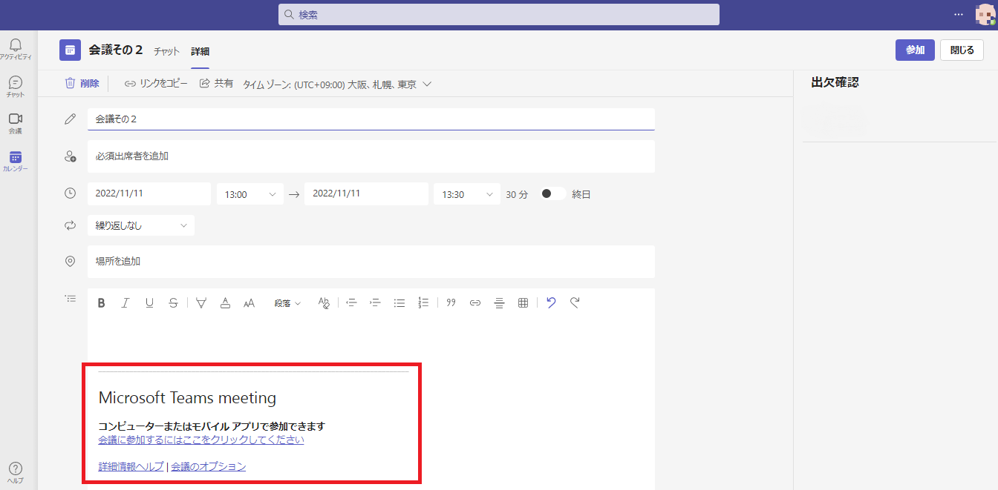Viewport: 998px width, 490px height.
Task: Click the meeting options link (会議のオプション)
Action: pyautogui.click(x=209, y=466)
